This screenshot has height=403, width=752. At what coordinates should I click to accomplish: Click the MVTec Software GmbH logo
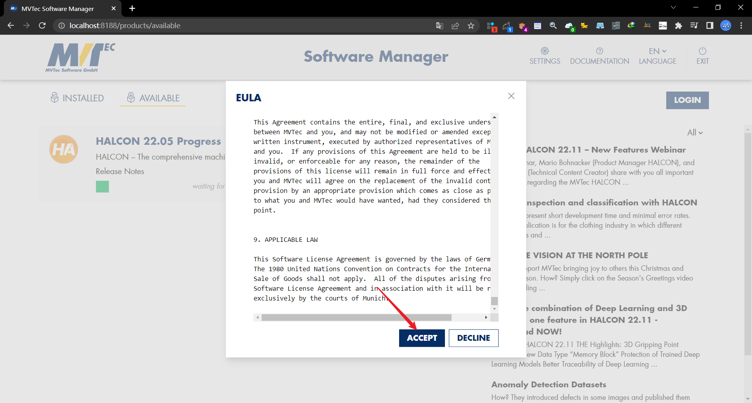point(80,58)
